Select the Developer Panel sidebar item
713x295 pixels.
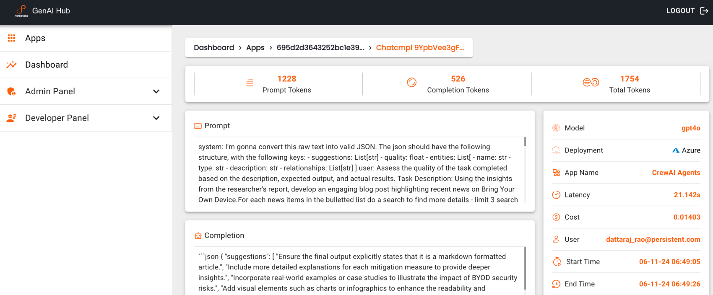click(86, 118)
